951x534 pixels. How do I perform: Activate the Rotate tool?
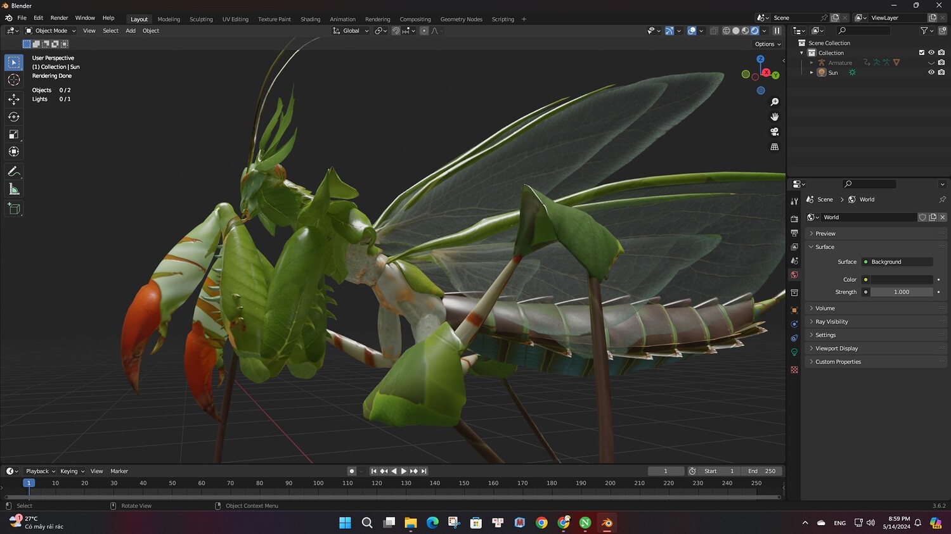(14, 117)
